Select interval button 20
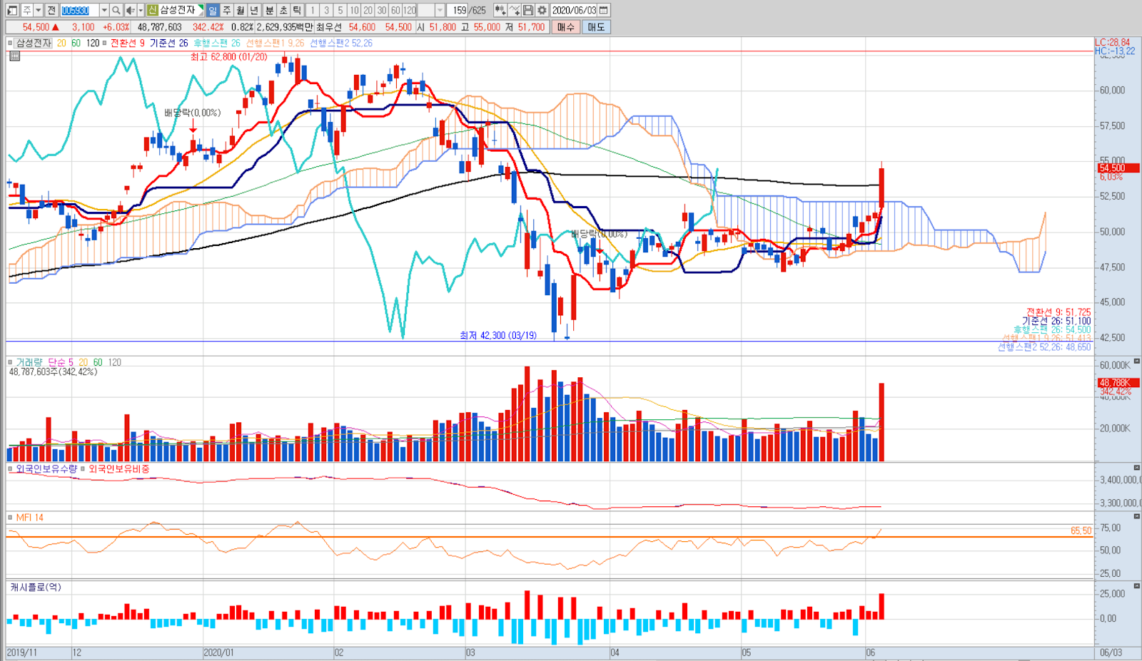 [x=368, y=10]
